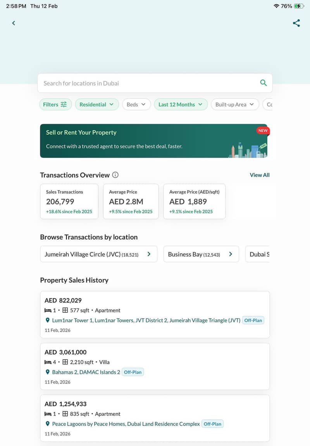Viewport: 310px width, 446px height.
Task: Expand the Residential dropdown
Action: pyautogui.click(x=97, y=104)
